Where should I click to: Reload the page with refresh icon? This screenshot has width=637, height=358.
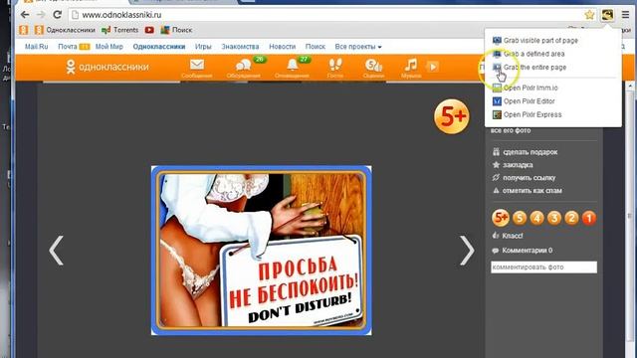click(x=58, y=15)
